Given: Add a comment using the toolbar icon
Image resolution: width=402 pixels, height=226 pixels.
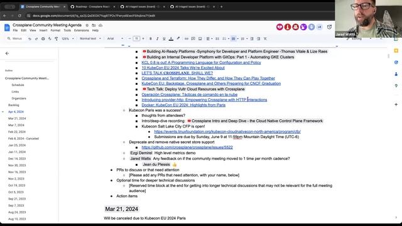Looking at the screenshot, I should point(193,39).
